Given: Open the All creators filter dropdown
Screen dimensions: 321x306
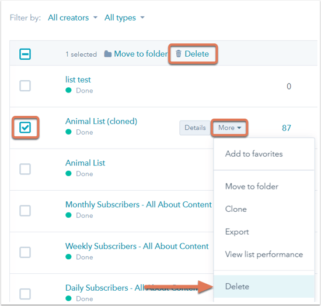Looking at the screenshot, I should click(x=73, y=18).
